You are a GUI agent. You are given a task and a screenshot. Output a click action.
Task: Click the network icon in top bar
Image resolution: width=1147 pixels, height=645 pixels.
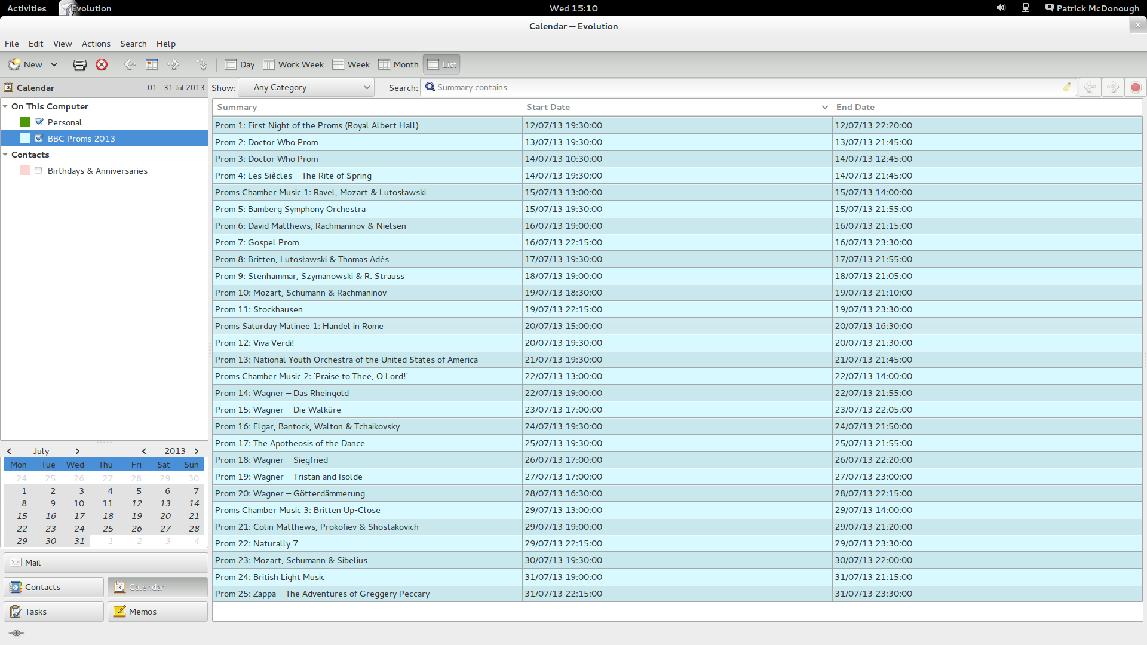(x=1026, y=8)
